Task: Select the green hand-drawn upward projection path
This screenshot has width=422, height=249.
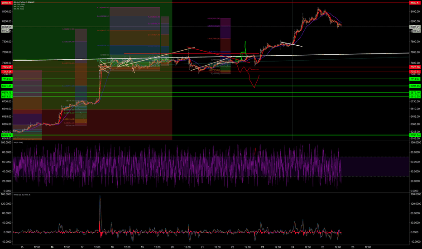Action: coord(241,52)
